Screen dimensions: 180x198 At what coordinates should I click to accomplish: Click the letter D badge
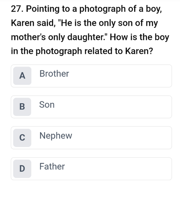[22, 169]
